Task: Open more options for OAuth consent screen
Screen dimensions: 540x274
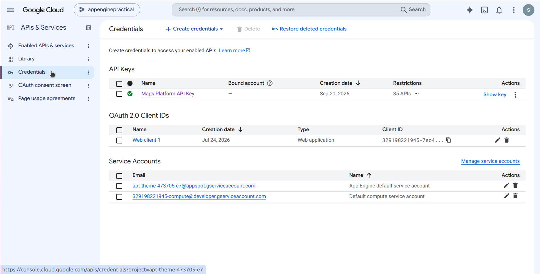Action: [x=88, y=86]
